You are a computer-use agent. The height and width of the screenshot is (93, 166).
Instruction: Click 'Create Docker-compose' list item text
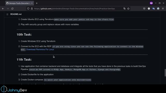click(x=32, y=80)
